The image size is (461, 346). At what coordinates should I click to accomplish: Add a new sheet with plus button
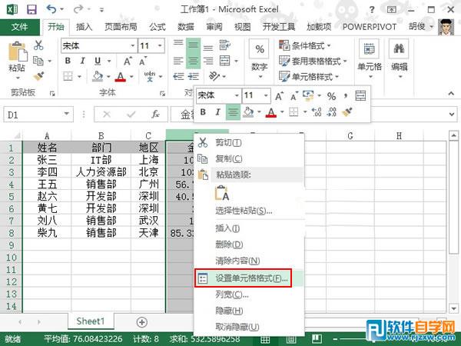[x=141, y=321]
